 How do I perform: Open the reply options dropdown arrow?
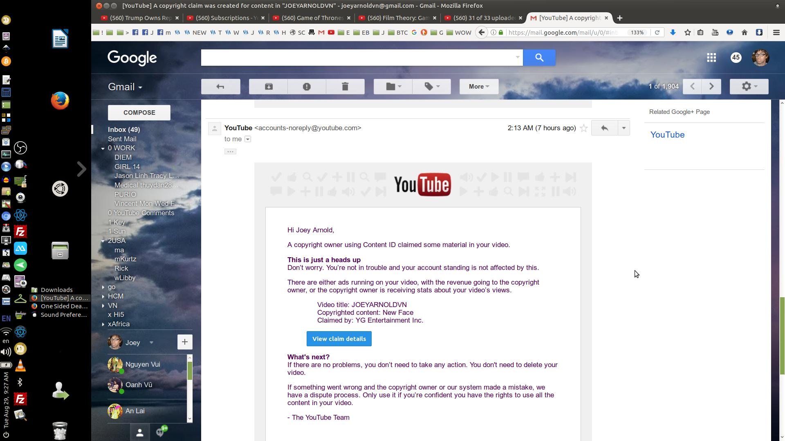pyautogui.click(x=624, y=128)
